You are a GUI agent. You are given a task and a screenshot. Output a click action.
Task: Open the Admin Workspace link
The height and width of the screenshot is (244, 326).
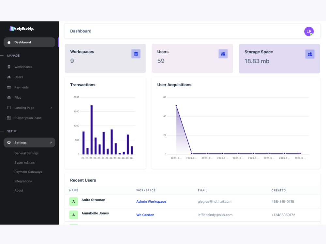coord(151,201)
